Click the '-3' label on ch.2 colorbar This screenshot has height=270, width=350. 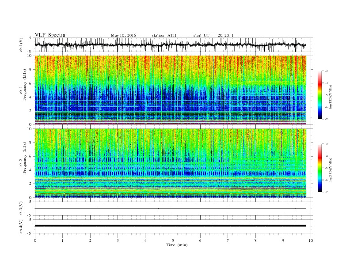coord(326,144)
